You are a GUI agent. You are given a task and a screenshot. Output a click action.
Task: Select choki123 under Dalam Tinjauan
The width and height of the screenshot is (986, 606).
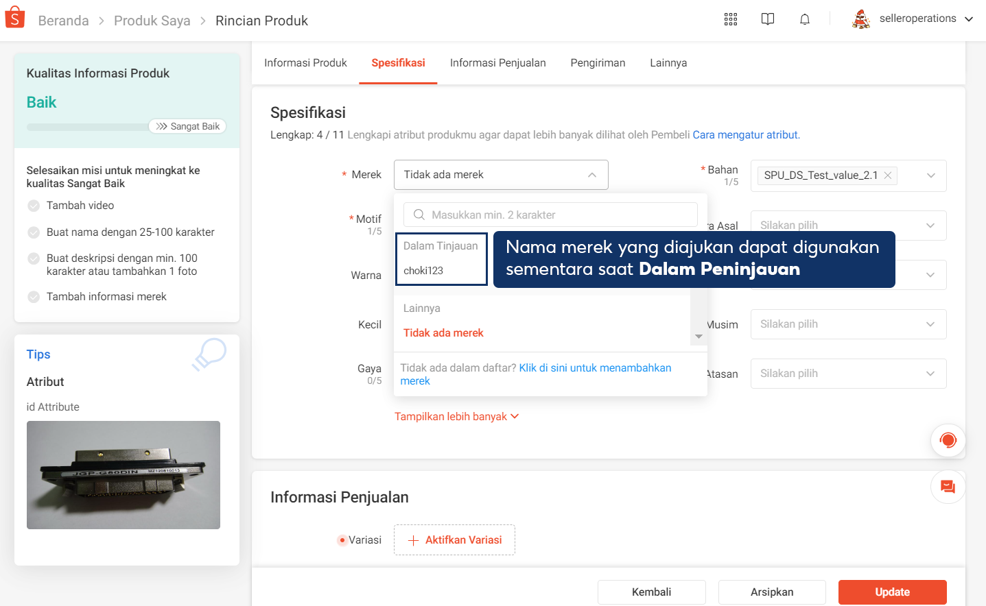tap(422, 269)
